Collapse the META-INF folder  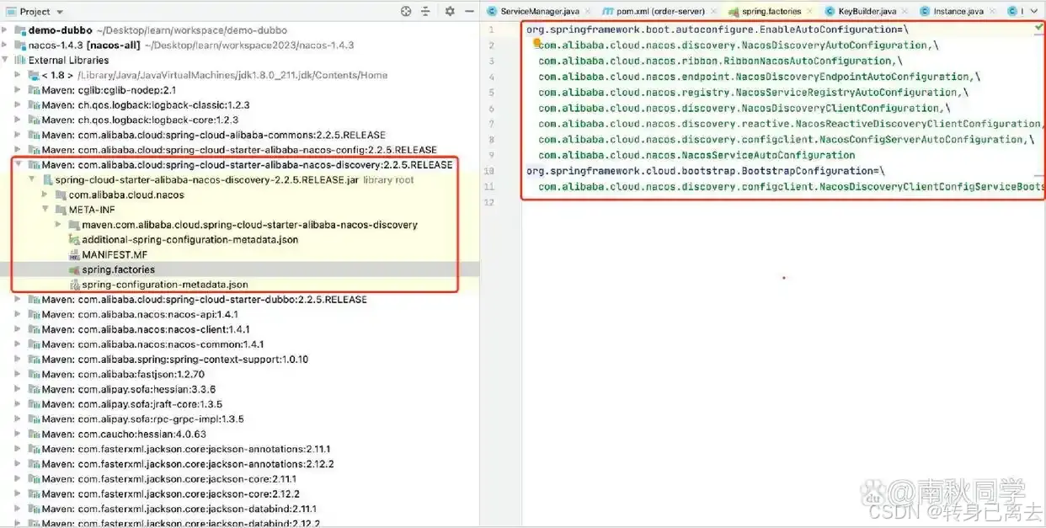(46, 210)
